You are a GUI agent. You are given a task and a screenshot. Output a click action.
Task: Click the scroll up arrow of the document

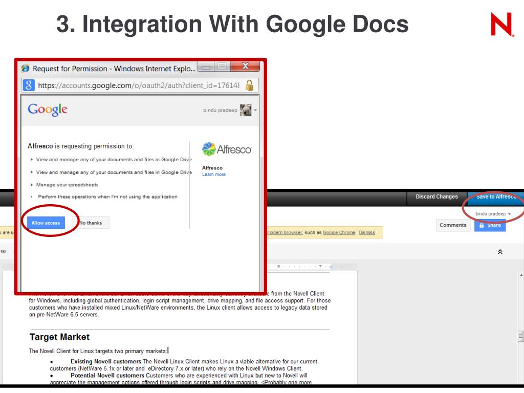pyautogui.click(x=521, y=275)
